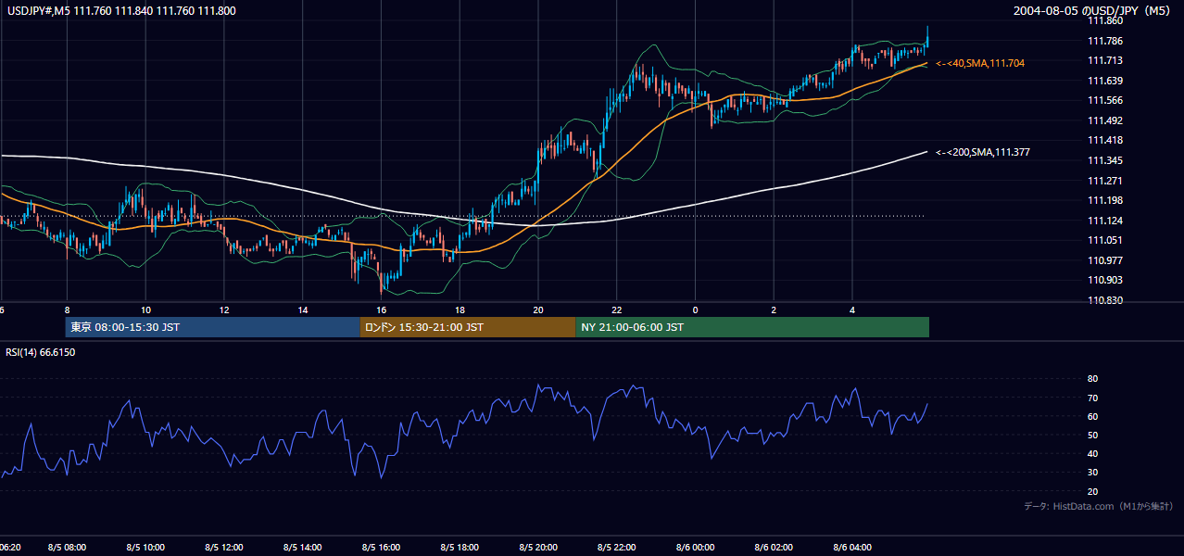Screen dimensions: 1184x556
Task: Click price axis value 110.977
Action: pos(1104,260)
